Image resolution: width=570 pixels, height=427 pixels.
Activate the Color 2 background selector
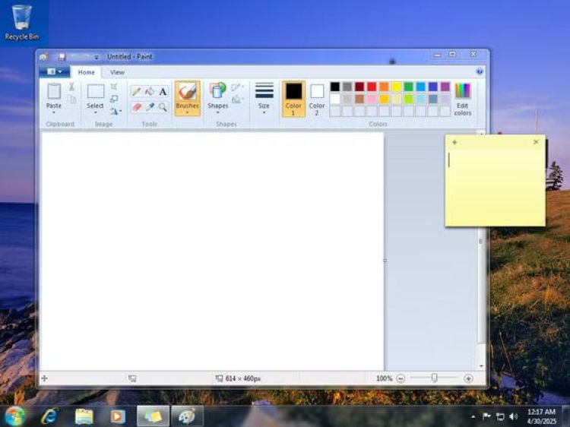click(317, 98)
